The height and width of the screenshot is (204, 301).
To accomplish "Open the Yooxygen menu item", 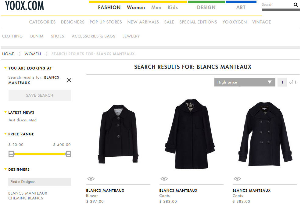I will 235,22.
